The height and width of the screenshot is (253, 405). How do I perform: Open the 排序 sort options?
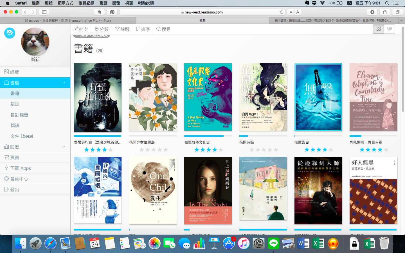point(143,29)
